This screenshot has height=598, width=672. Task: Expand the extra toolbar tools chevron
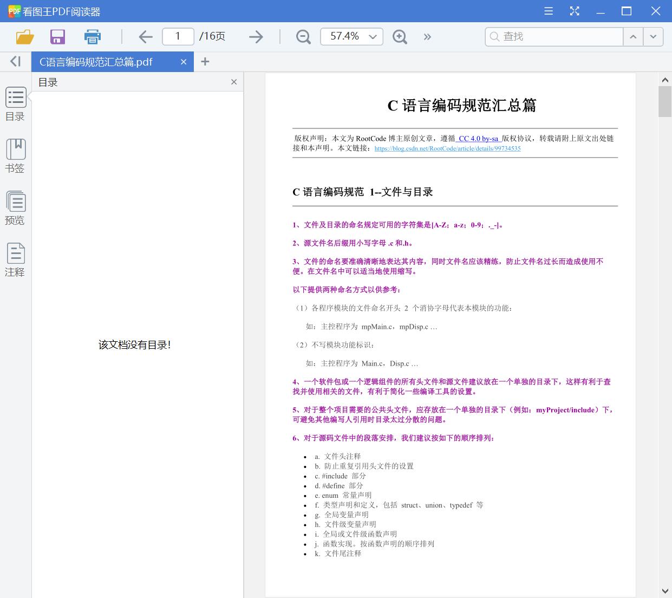[x=427, y=36]
